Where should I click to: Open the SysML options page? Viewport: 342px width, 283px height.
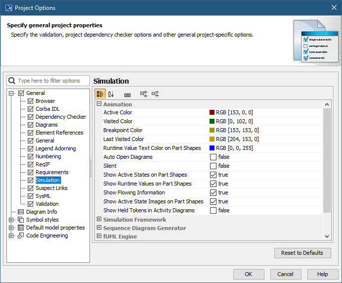tap(43, 196)
